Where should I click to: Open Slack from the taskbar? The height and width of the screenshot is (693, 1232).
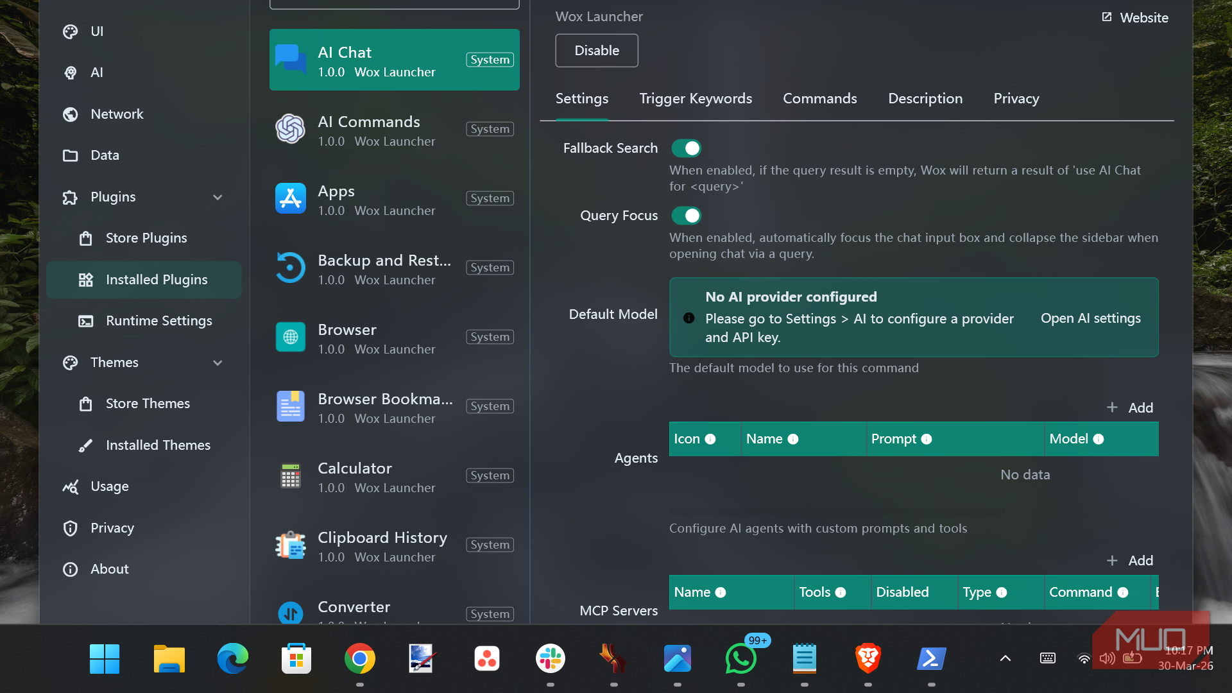551,659
